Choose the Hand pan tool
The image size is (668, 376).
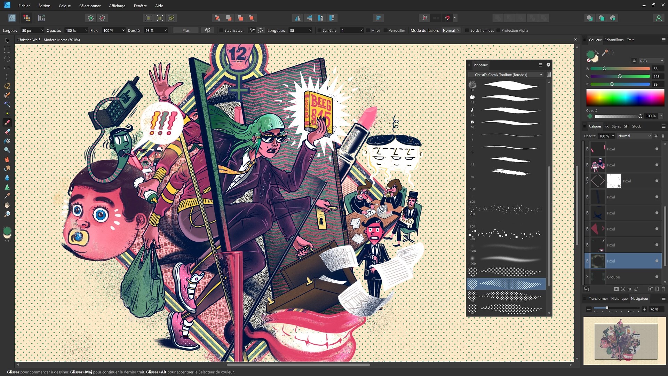click(7, 205)
